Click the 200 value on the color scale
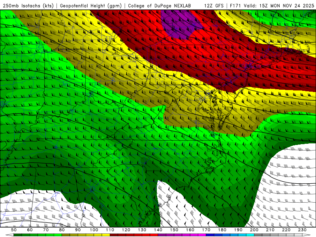Viewport: 316px width, 237px height. pos(254,230)
